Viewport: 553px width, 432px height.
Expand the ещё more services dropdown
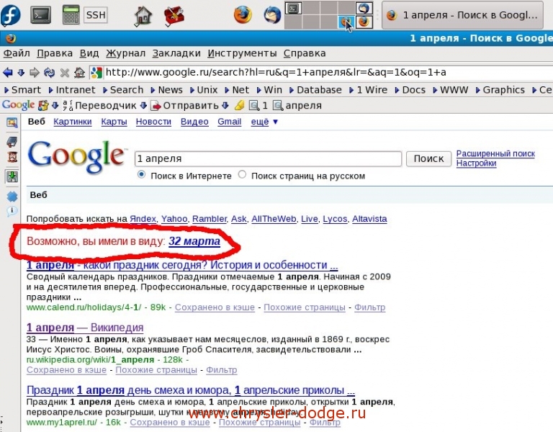(264, 122)
